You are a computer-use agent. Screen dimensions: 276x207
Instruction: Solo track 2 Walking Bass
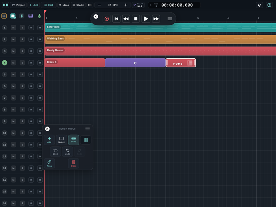click(22, 39)
